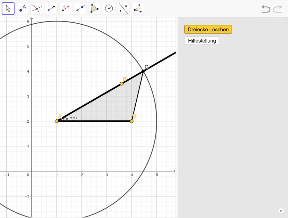Click the yellow point B' on the ray
Viewport: 288px width, 218px height.
tap(122, 84)
